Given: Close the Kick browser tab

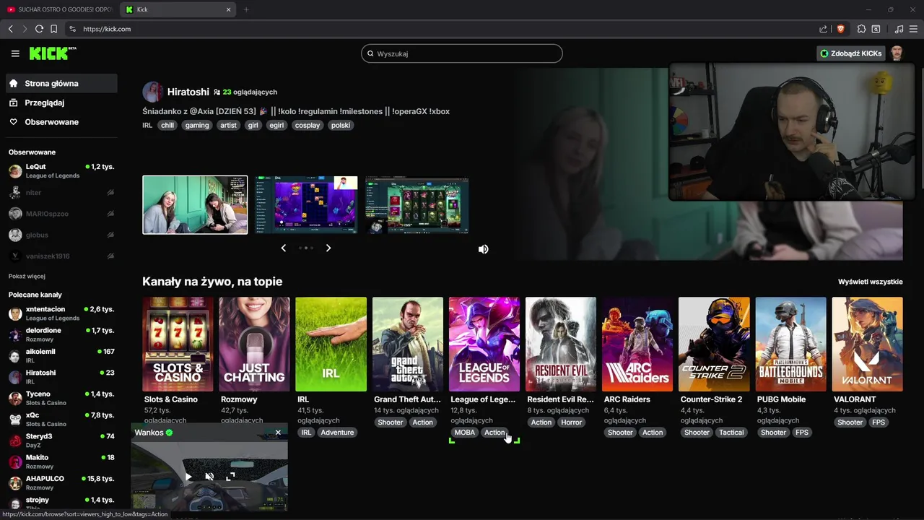Looking at the screenshot, I should pyautogui.click(x=229, y=9).
